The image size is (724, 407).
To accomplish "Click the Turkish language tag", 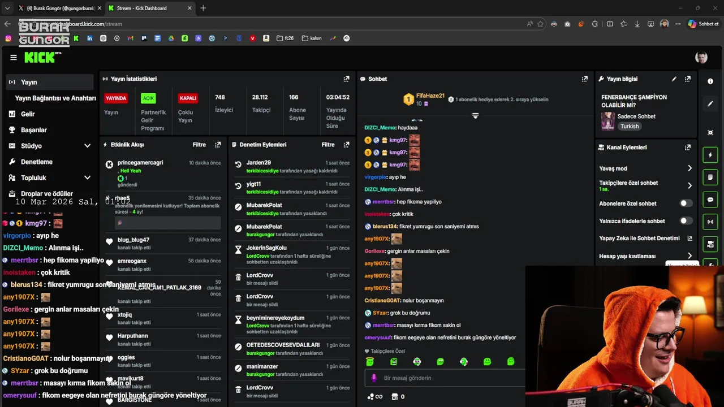I will click(x=630, y=127).
